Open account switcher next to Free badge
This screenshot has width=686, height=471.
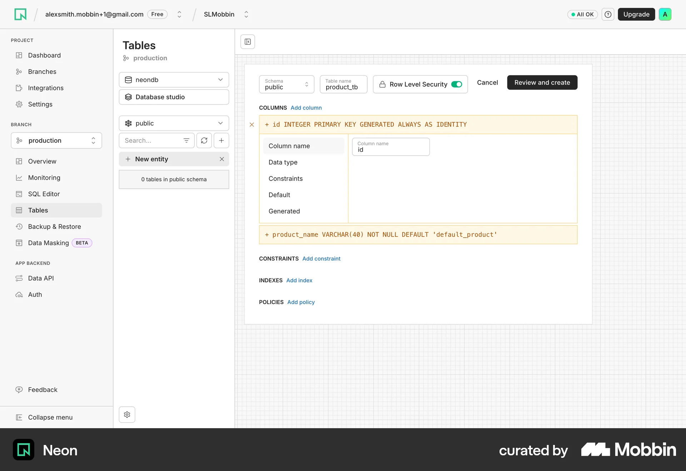click(179, 14)
